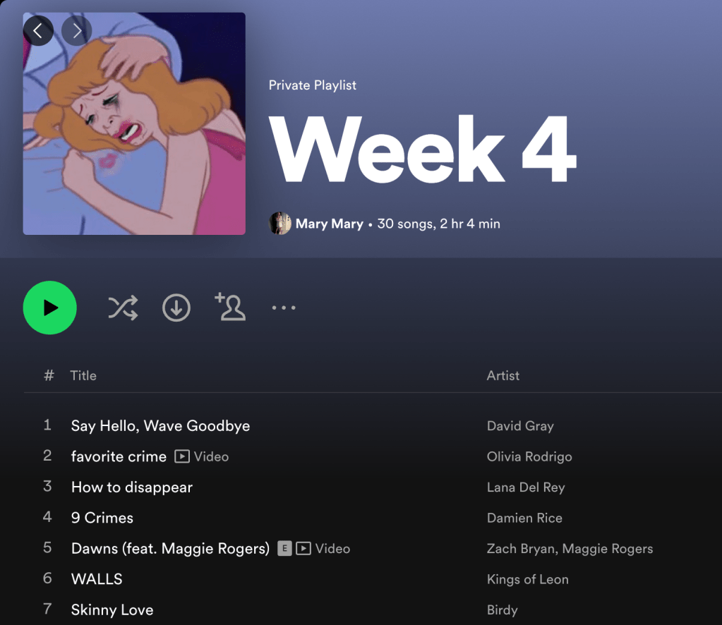Viewport: 722px width, 625px height.
Task: Download the Week 4 playlist
Action: coord(176,308)
